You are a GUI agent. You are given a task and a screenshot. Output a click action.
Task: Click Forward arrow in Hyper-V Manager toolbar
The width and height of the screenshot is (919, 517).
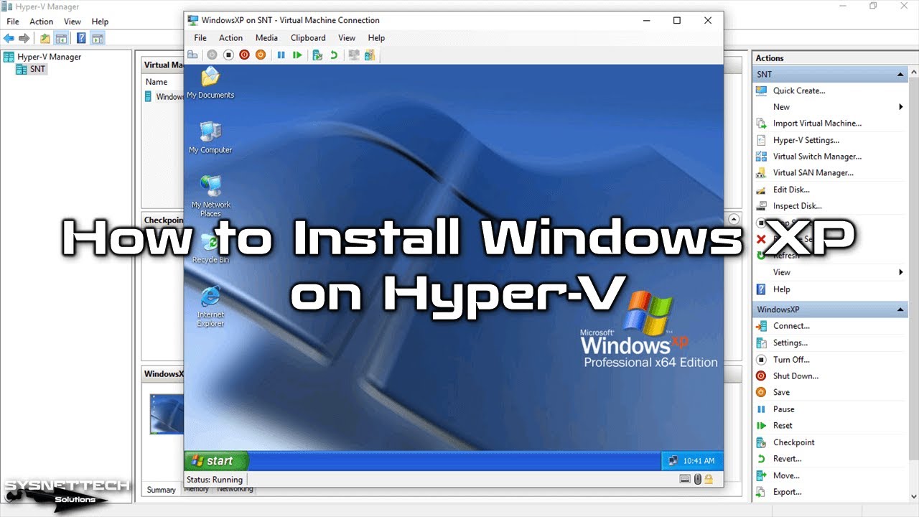click(24, 38)
